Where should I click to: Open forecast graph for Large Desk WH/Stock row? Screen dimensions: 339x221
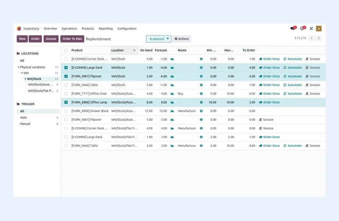[172, 68]
